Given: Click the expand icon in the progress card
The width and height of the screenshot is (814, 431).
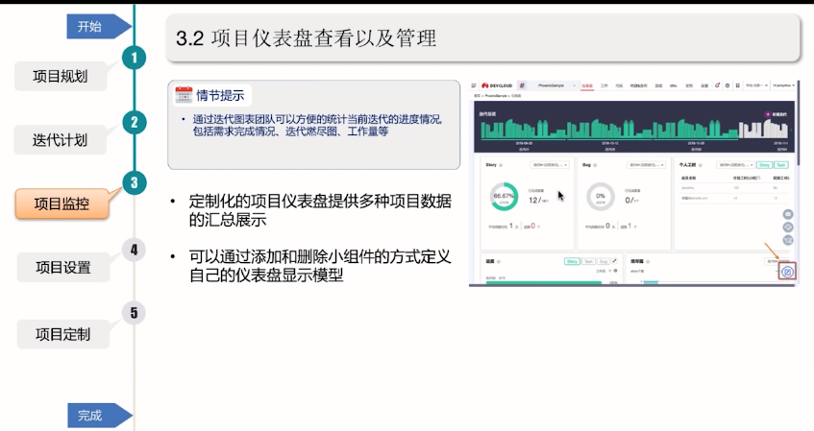Looking at the screenshot, I should click(x=615, y=261).
